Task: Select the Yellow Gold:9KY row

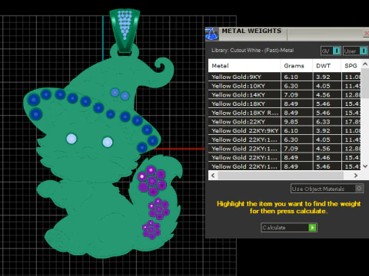Action: 284,77
